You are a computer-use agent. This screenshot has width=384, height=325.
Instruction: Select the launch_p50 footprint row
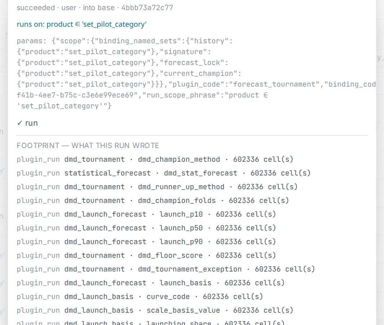pyautogui.click(x=147, y=228)
